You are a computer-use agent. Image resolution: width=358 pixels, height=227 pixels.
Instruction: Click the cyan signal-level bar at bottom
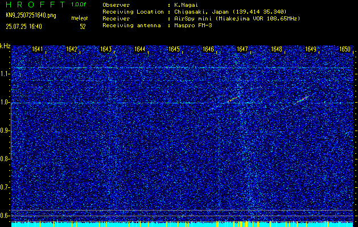tap(183, 225)
